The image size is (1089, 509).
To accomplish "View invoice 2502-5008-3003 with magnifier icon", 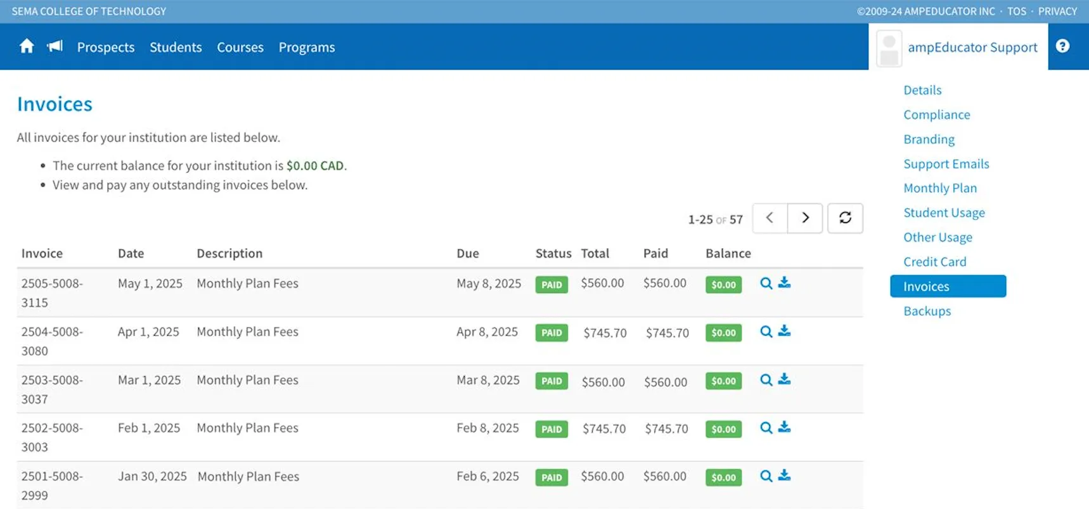I will (766, 427).
